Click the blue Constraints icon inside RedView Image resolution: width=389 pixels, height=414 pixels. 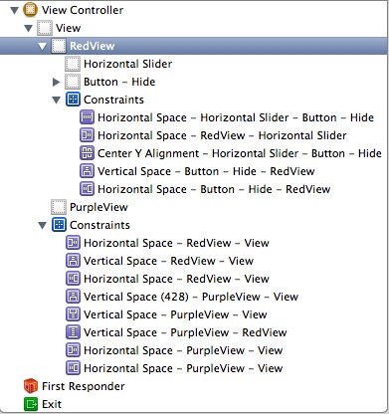coord(73,100)
